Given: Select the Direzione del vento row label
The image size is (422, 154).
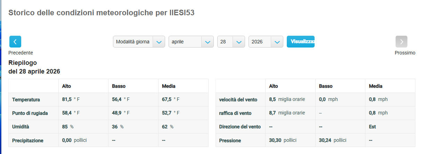Looking at the screenshot, I should 240,127.
